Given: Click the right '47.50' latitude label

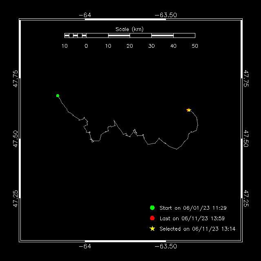Looking at the screenshot, I should (246, 139).
